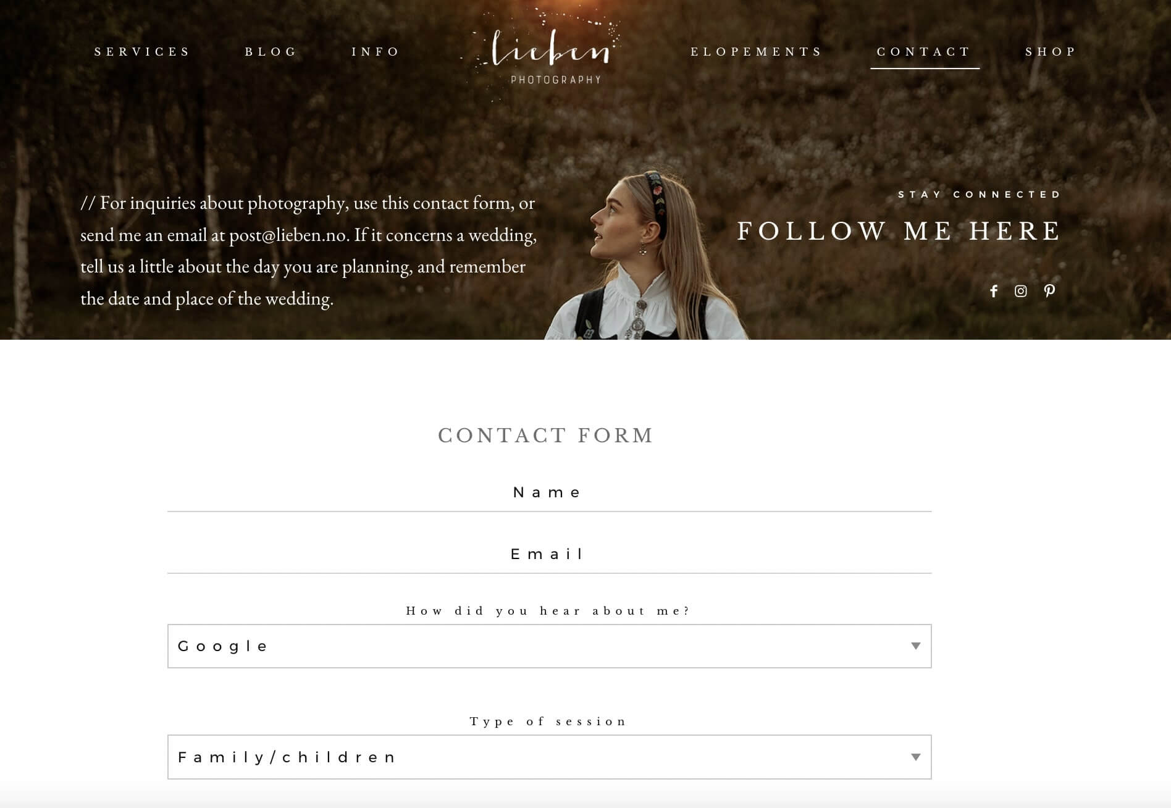1171x808 pixels.
Task: Open the Pinterest social icon
Action: click(1049, 291)
